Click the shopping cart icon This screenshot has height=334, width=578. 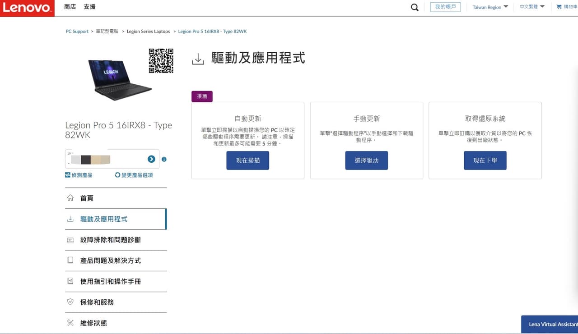point(559,7)
